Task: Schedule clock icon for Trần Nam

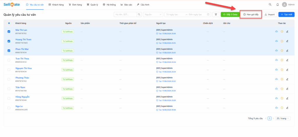Action: (x=282, y=89)
